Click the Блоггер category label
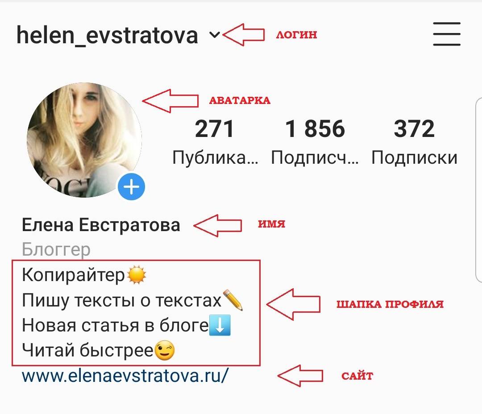 click(56, 249)
